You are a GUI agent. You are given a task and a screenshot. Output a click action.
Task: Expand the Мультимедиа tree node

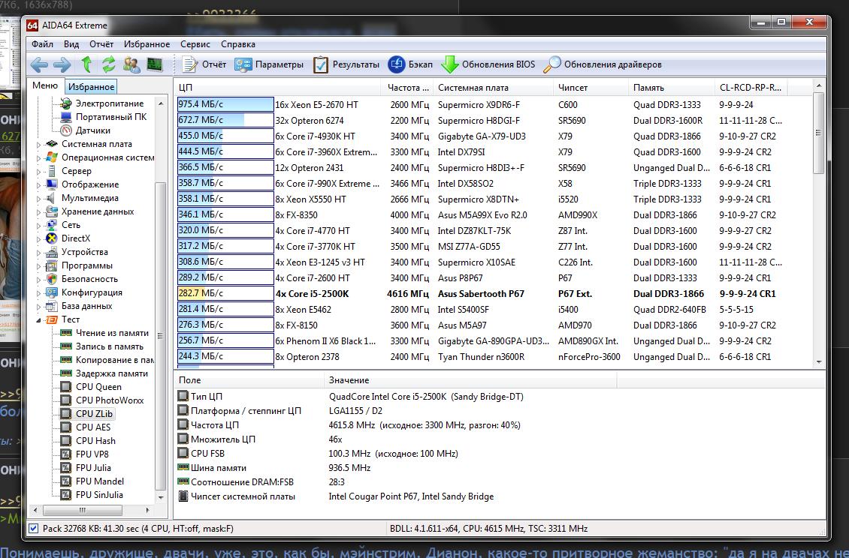[38, 199]
